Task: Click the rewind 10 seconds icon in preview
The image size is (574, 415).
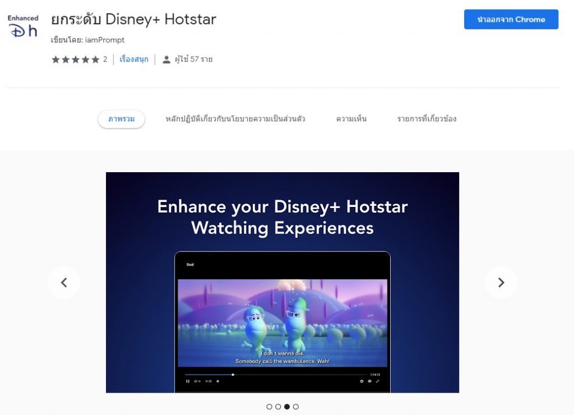Action: tap(197, 381)
